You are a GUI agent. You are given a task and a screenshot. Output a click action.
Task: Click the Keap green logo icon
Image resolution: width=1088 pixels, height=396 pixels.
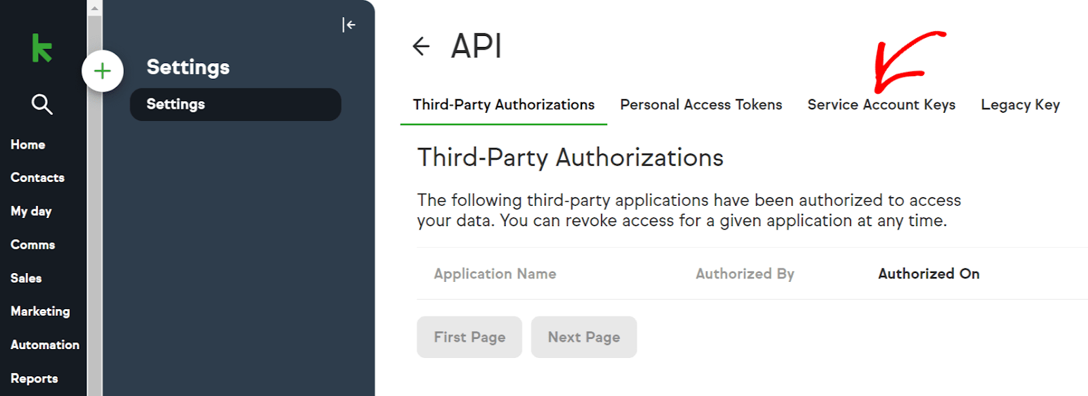[42, 48]
